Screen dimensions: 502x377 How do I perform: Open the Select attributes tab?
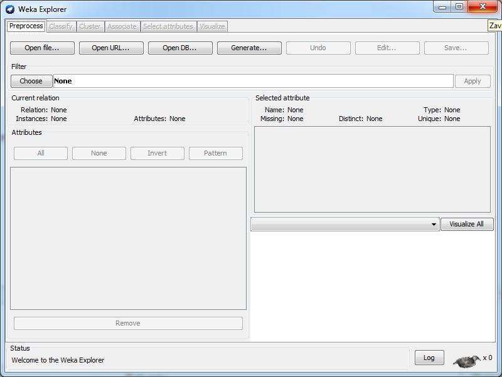pos(168,26)
